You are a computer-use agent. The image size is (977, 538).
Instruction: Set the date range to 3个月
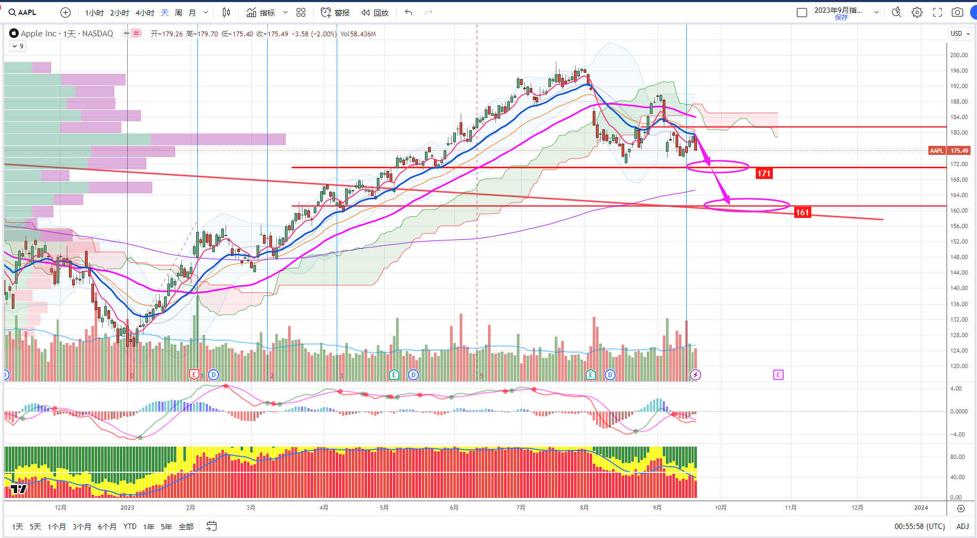click(x=82, y=526)
